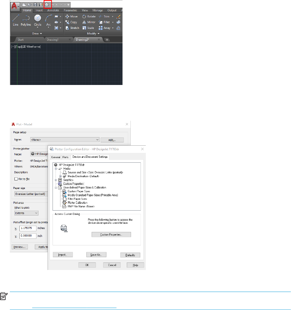Click the Array tool in Modify panel
The height and width of the screenshot is (310, 291).
[105, 28]
